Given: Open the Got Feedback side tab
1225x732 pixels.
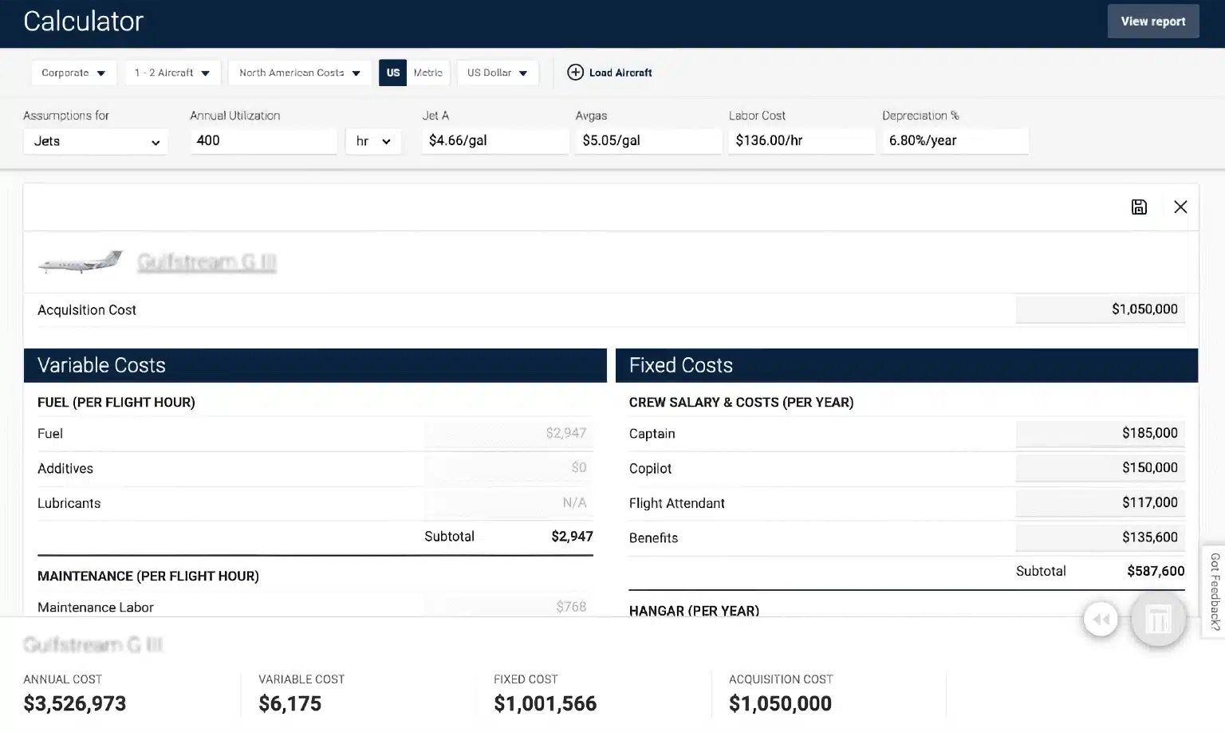Looking at the screenshot, I should tap(1214, 591).
